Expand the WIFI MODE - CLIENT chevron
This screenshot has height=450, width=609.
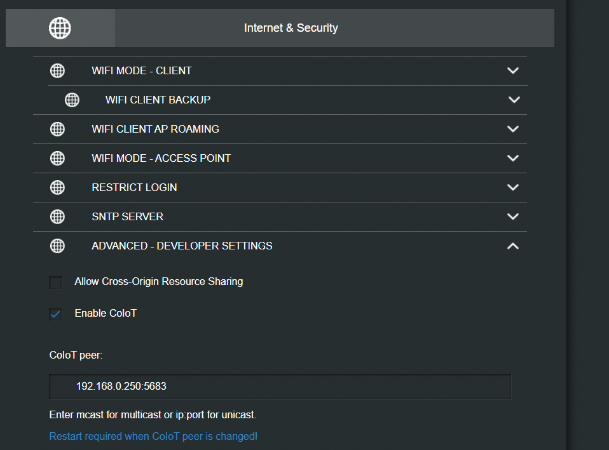click(513, 70)
